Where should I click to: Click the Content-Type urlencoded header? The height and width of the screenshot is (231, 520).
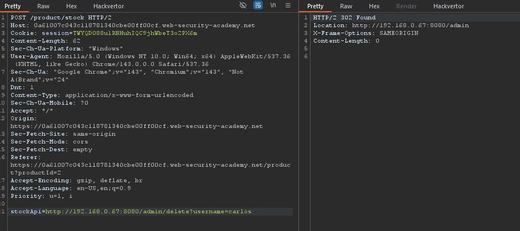102,95
